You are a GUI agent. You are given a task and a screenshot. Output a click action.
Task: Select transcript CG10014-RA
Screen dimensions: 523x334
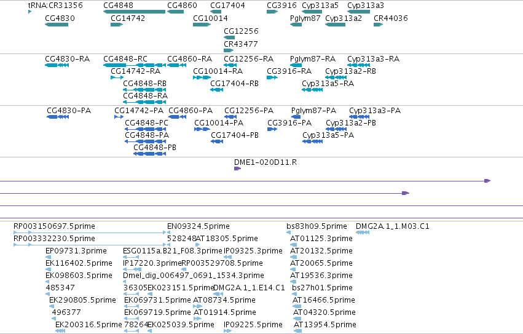[x=218, y=71]
